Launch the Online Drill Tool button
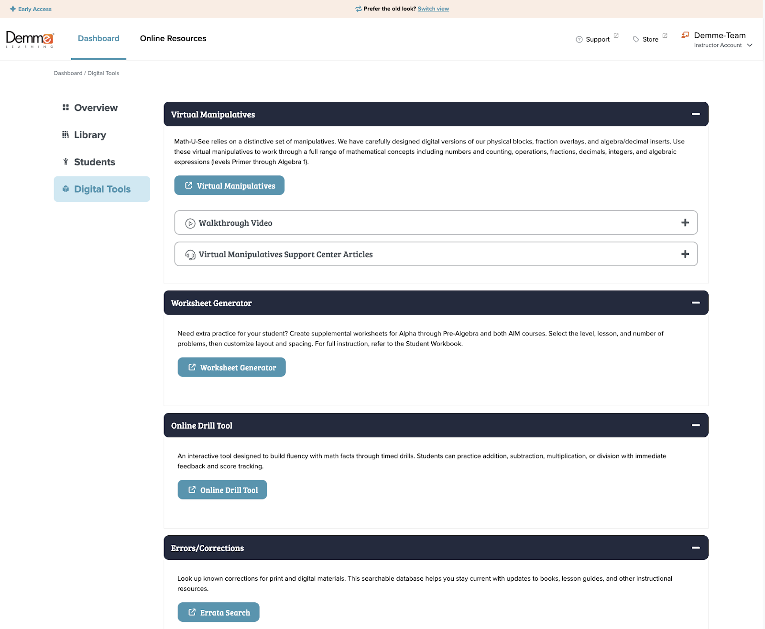The height and width of the screenshot is (629, 765). click(x=222, y=489)
